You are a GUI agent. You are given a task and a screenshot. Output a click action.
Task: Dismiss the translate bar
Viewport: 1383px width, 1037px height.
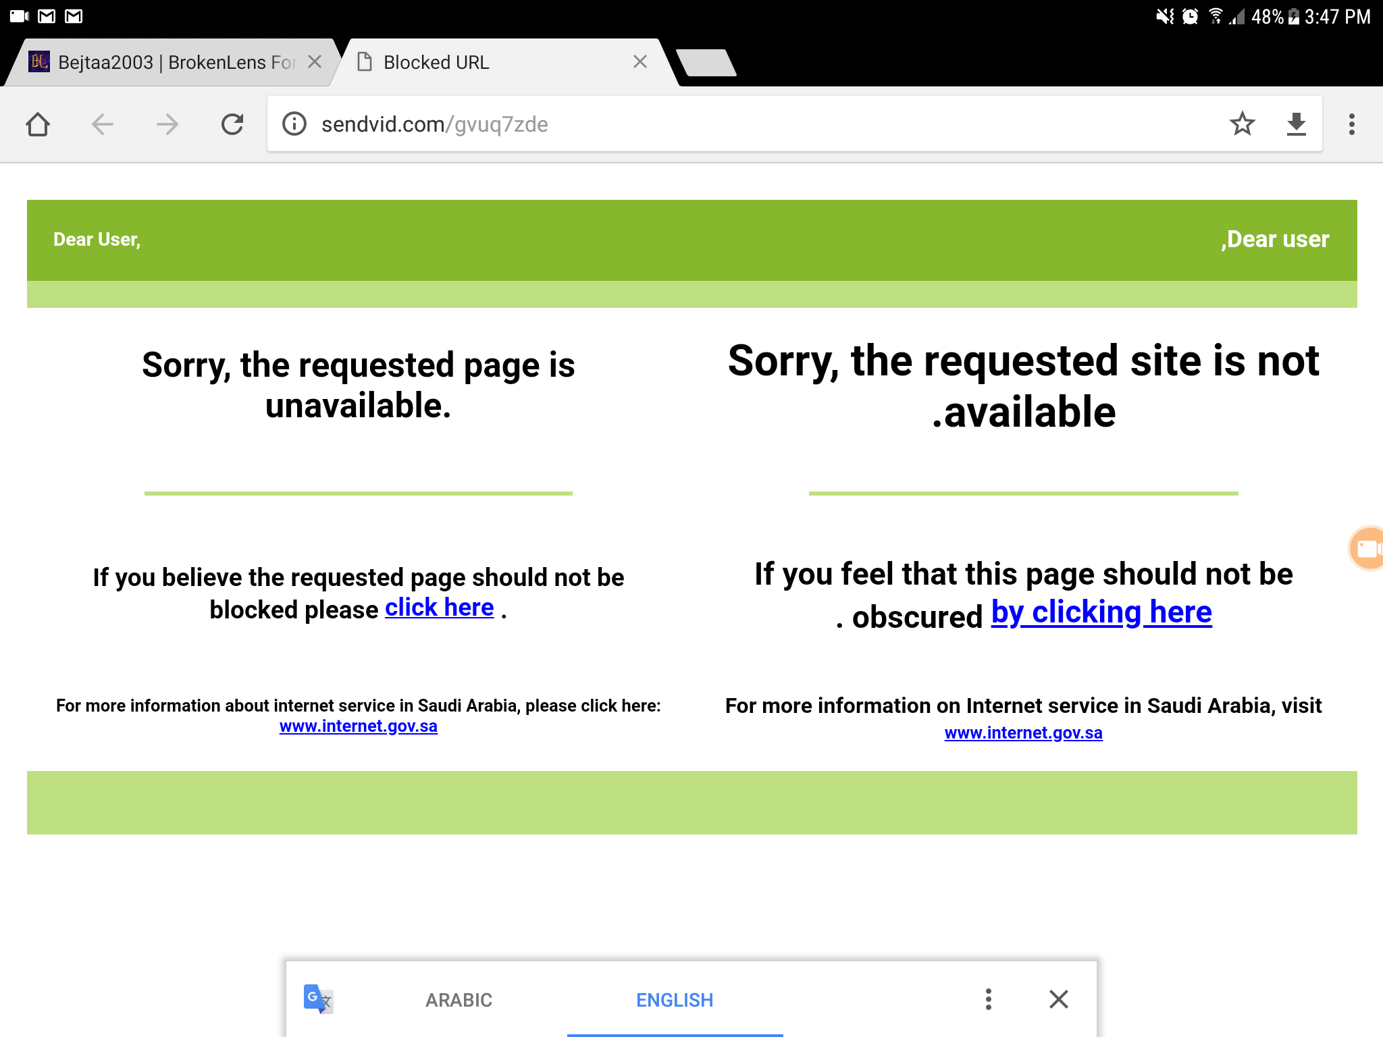1059,999
